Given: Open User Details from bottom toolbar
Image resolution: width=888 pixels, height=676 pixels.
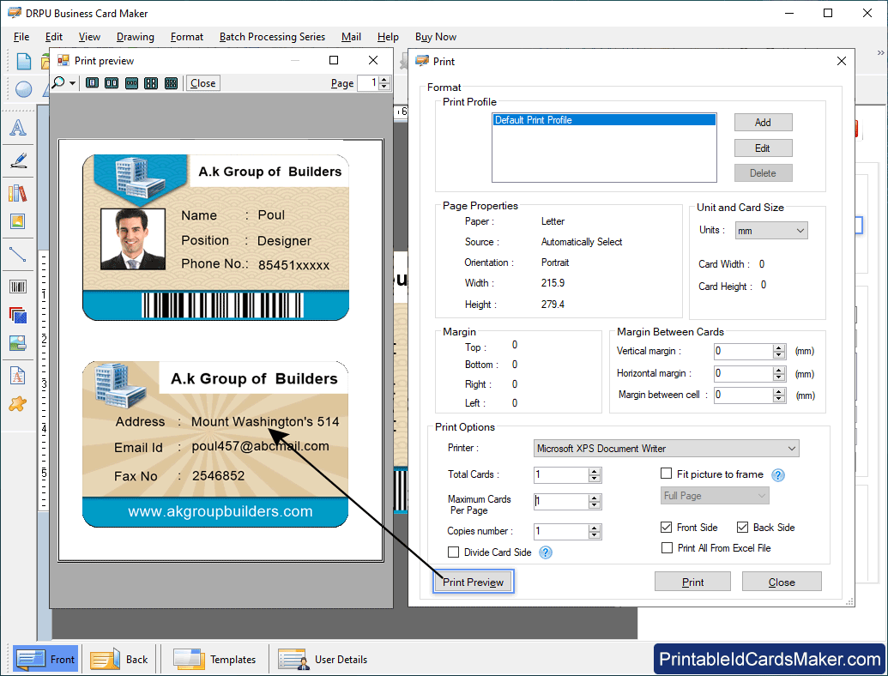Looking at the screenshot, I should tap(323, 659).
